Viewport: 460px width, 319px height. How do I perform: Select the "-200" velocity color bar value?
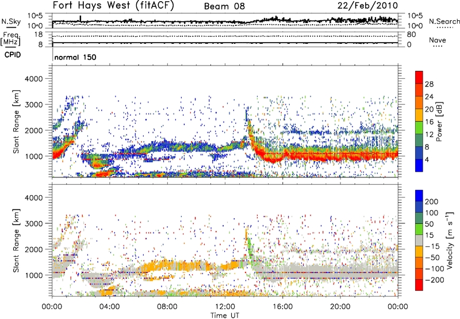pyautogui.click(x=435, y=280)
